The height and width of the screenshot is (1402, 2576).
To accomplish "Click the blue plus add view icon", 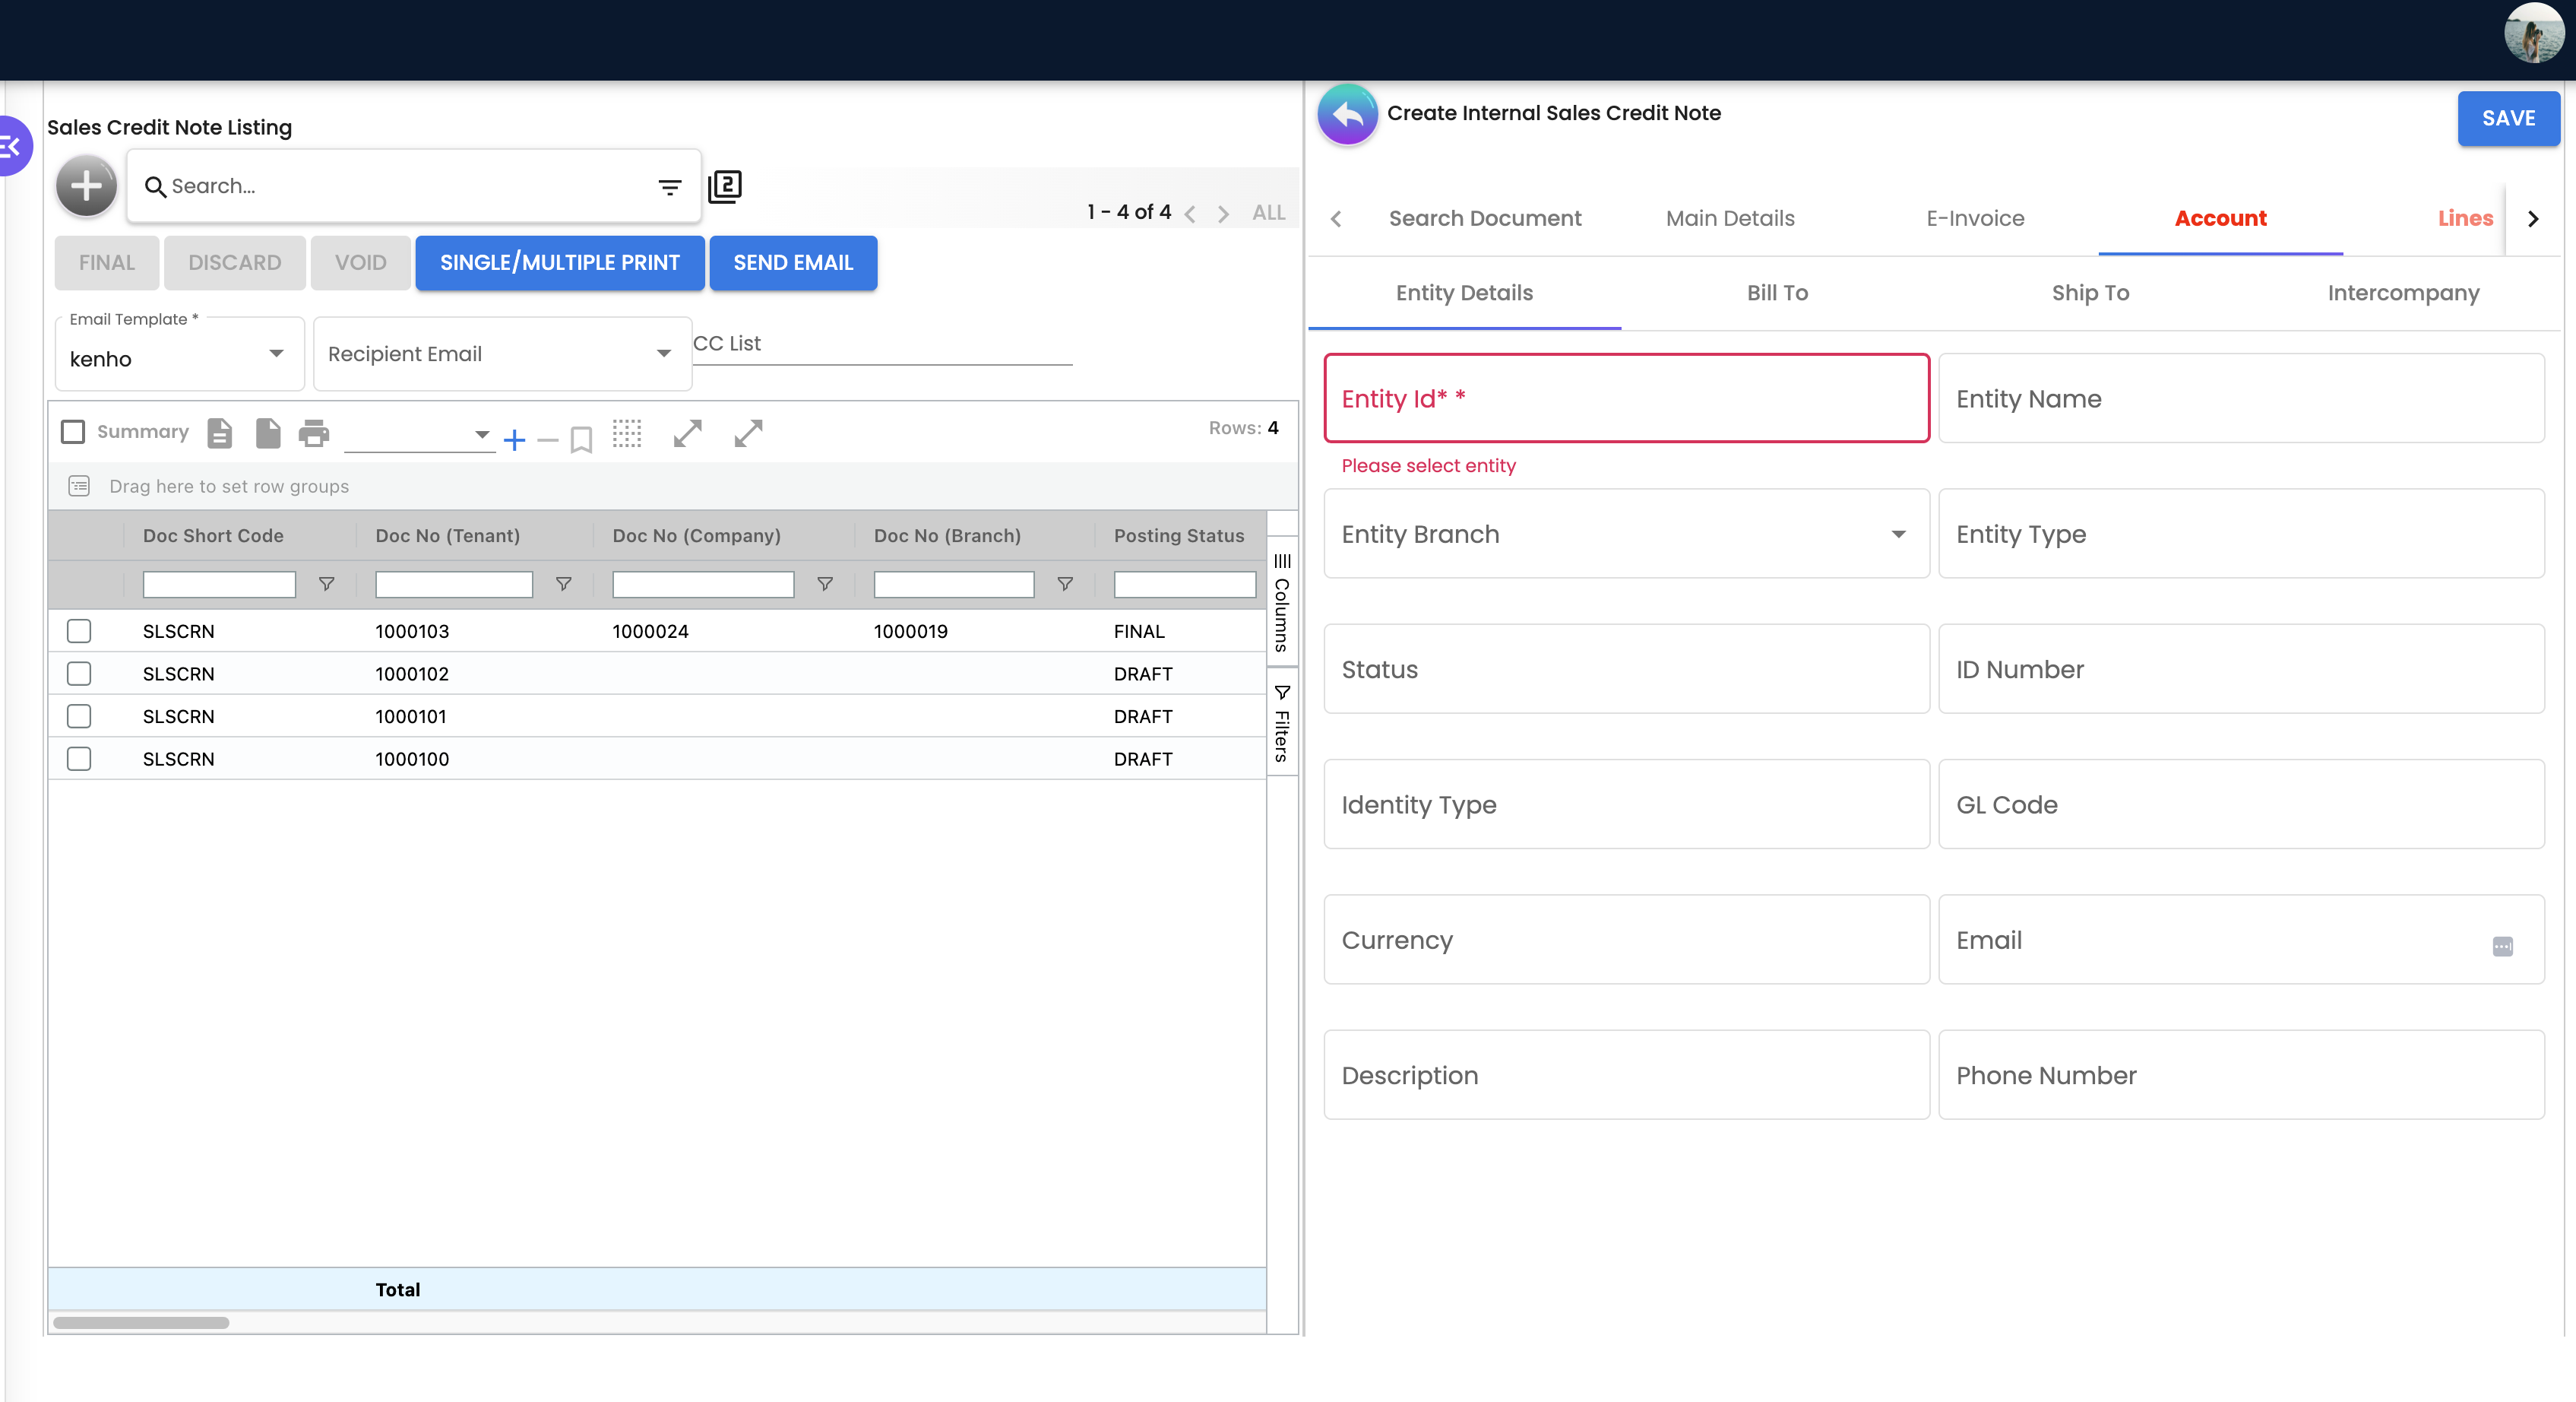I will click(514, 439).
